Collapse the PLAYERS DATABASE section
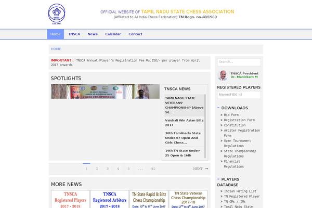The image size is (312, 208). 218,179
